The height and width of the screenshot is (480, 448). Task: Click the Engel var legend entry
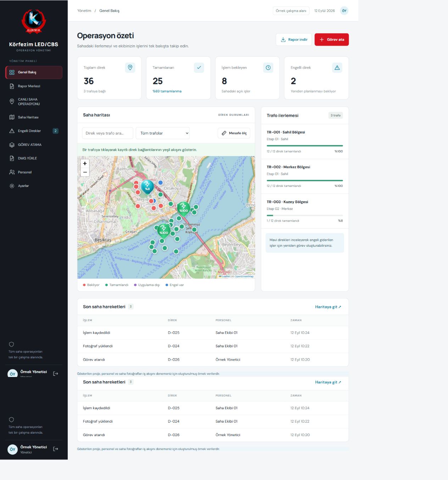(x=174, y=285)
